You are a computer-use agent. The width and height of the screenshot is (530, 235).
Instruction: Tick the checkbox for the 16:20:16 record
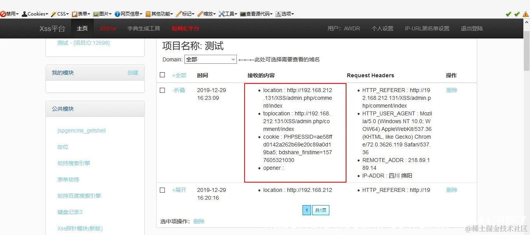click(163, 190)
